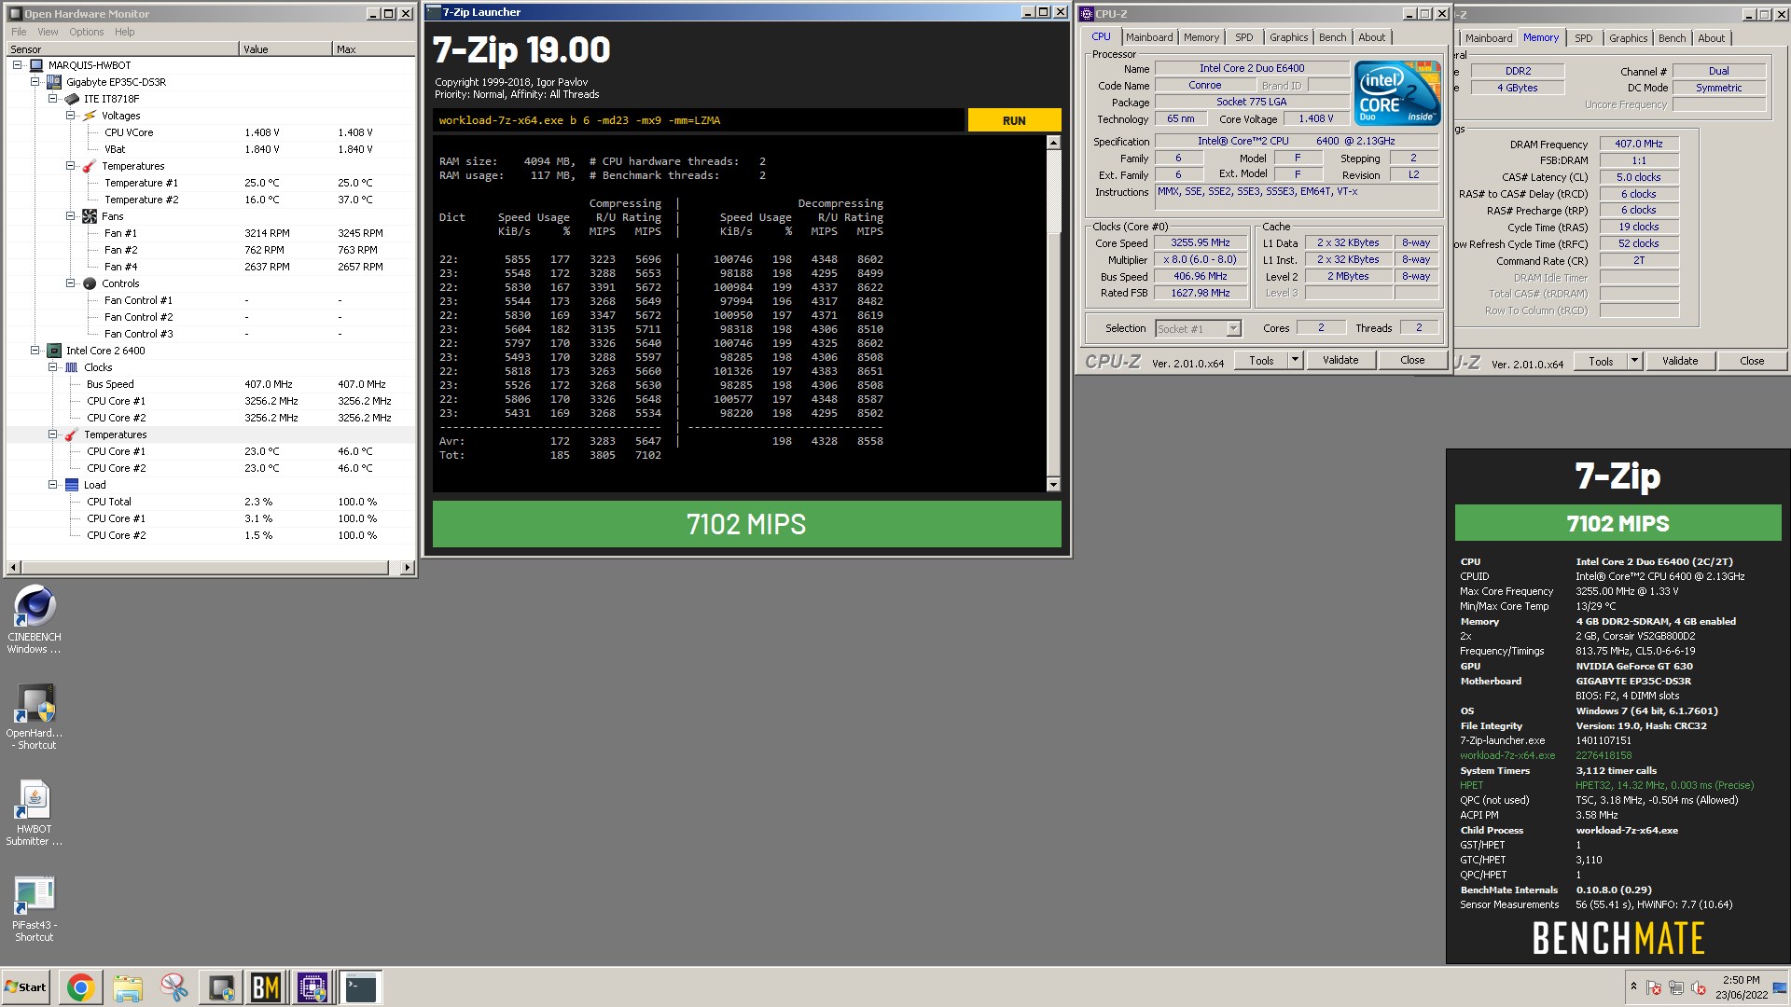Screen dimensions: 1791x1007
Task: Open HWBOT Submitter desktop icon
Action: click(35, 812)
